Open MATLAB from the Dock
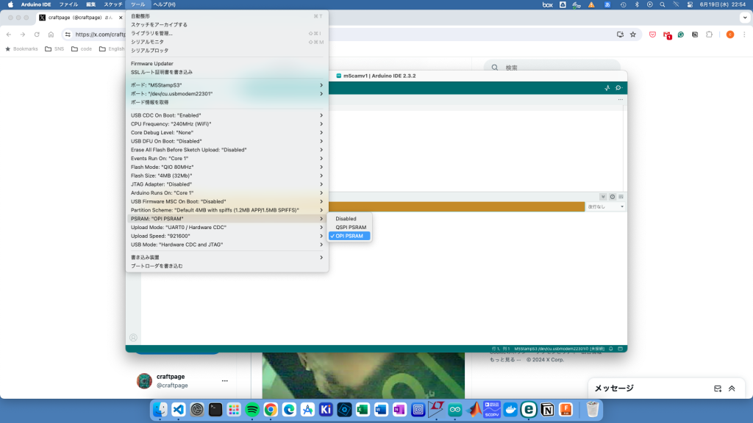 coord(474,410)
